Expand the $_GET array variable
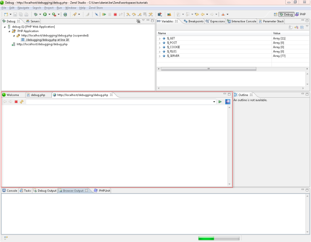The image size is (311, 242). point(159,39)
